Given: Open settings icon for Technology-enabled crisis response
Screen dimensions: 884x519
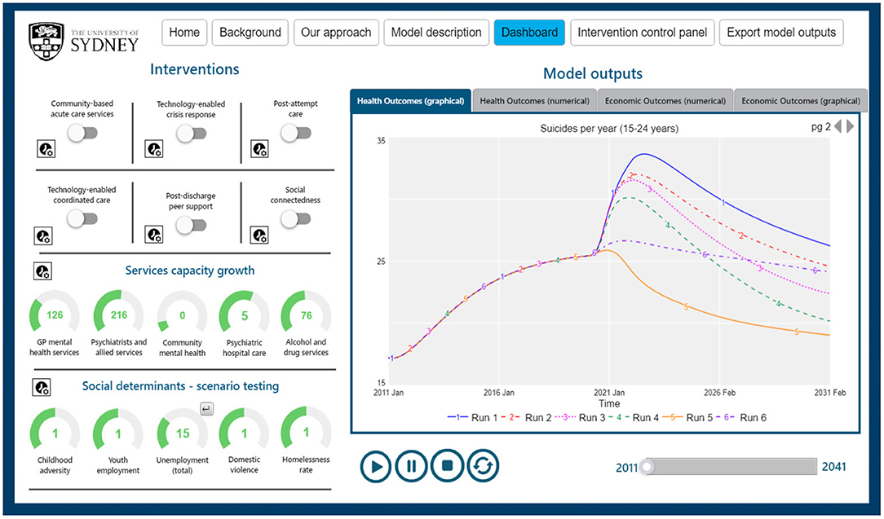Looking at the screenshot, I should coord(154,149).
